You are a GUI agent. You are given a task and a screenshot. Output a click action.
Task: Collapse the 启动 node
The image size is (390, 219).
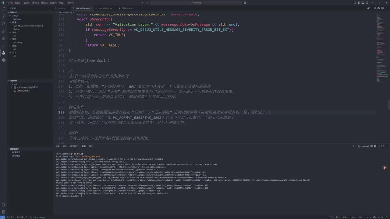point(11,52)
